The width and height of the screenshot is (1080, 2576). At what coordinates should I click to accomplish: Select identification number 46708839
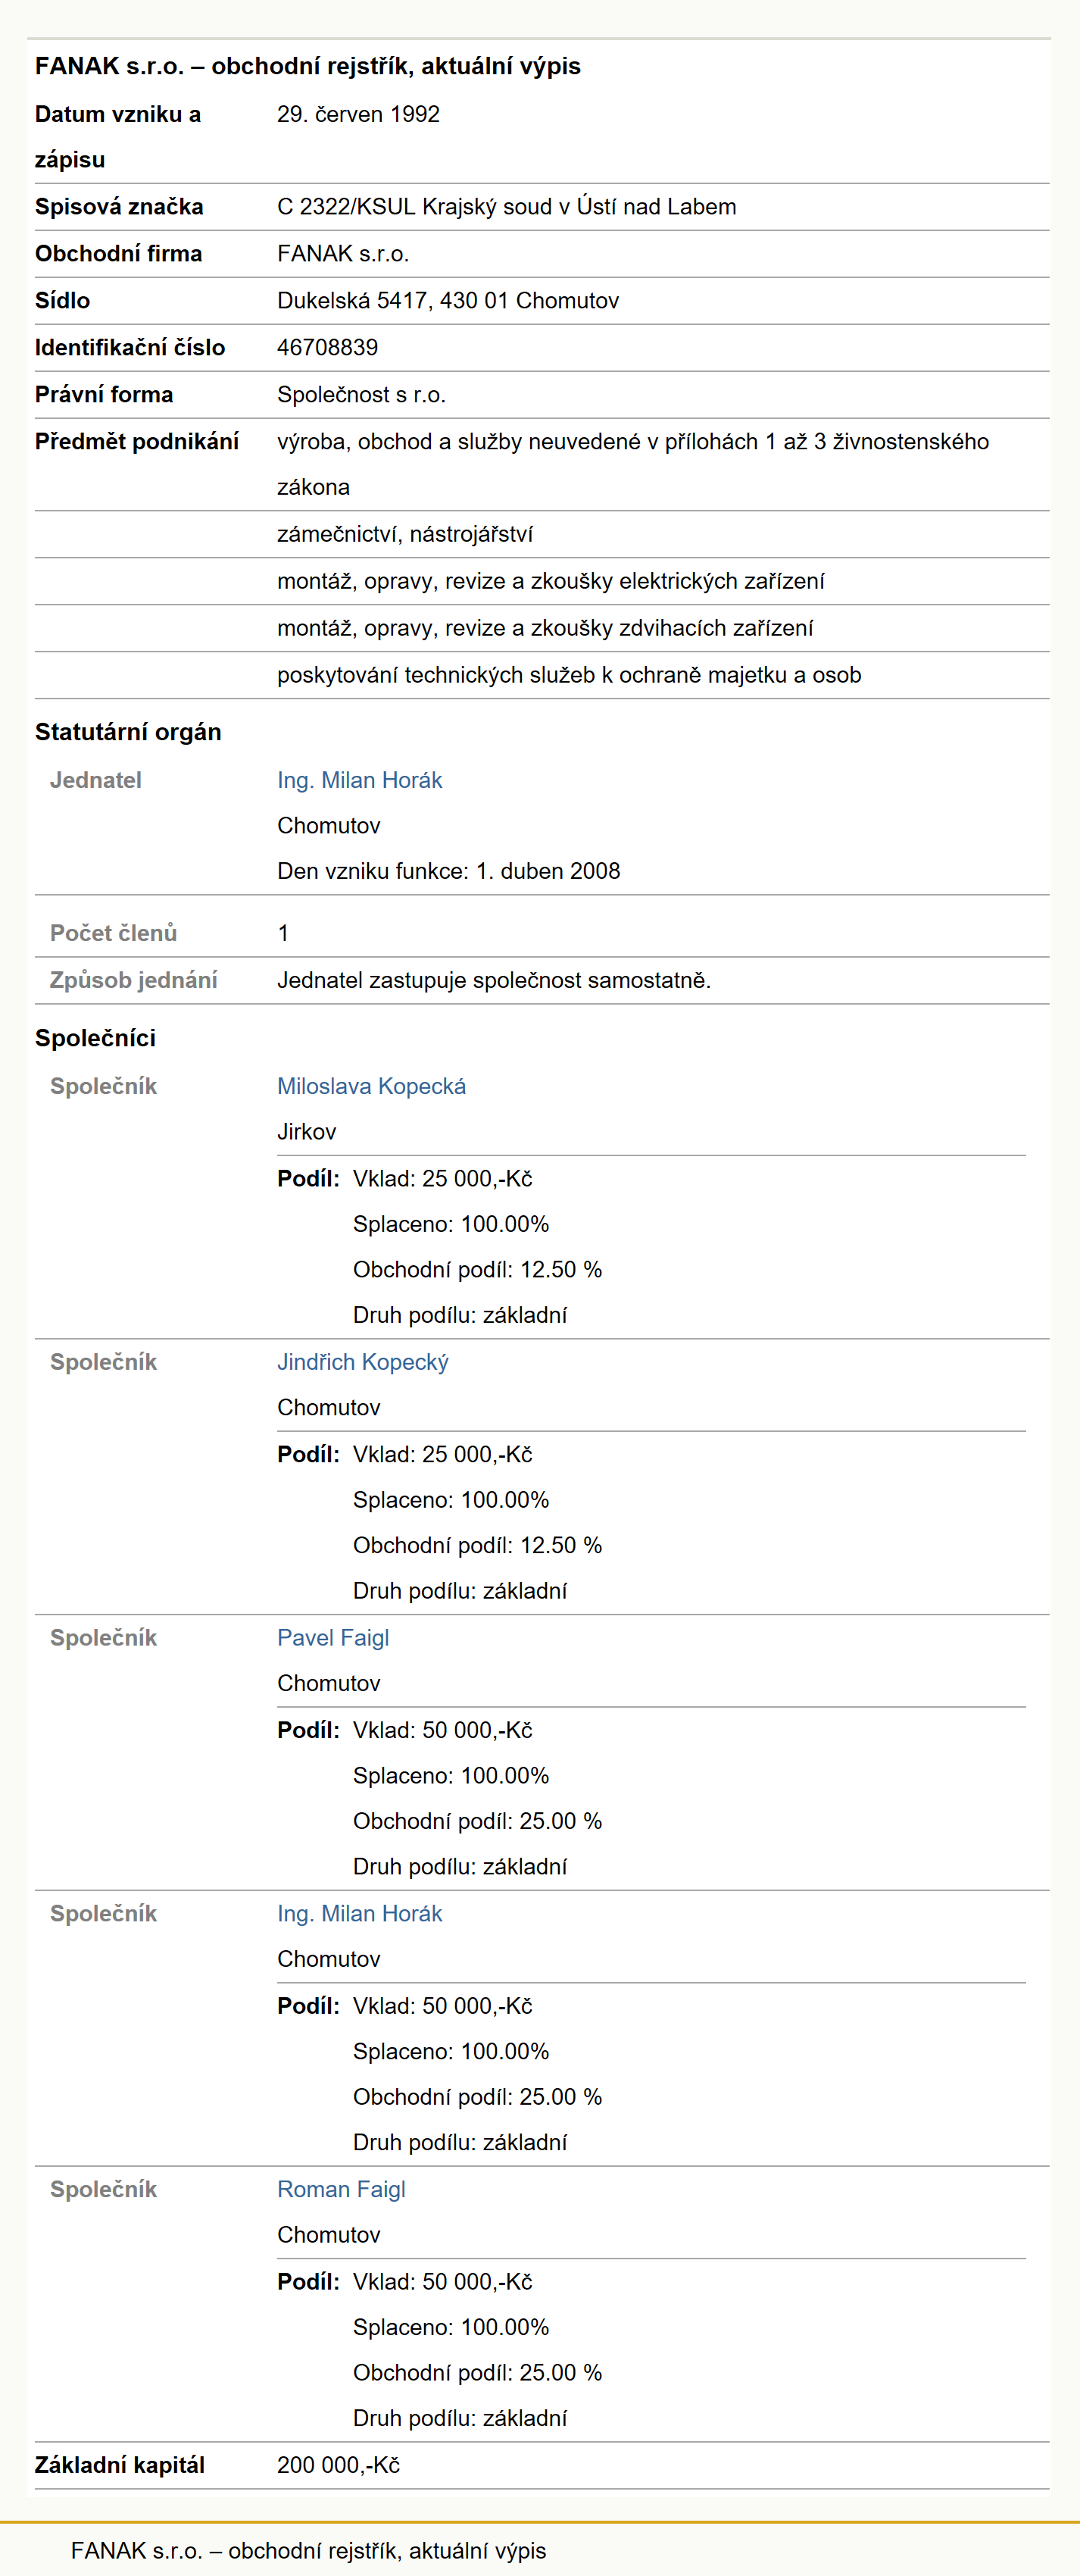(327, 348)
